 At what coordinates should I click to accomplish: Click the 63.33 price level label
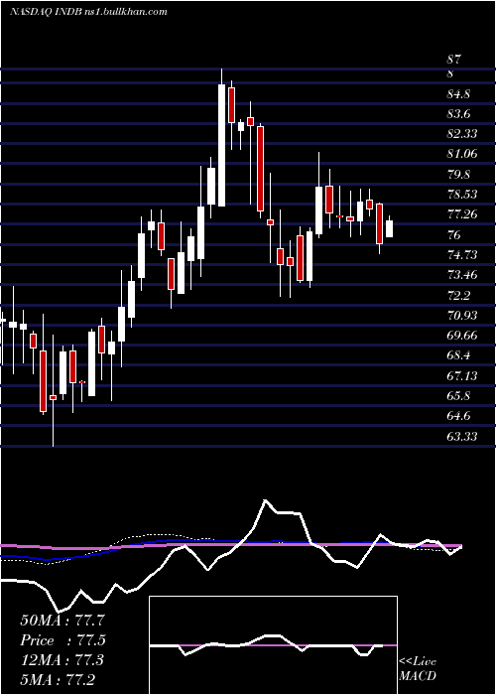pos(462,437)
